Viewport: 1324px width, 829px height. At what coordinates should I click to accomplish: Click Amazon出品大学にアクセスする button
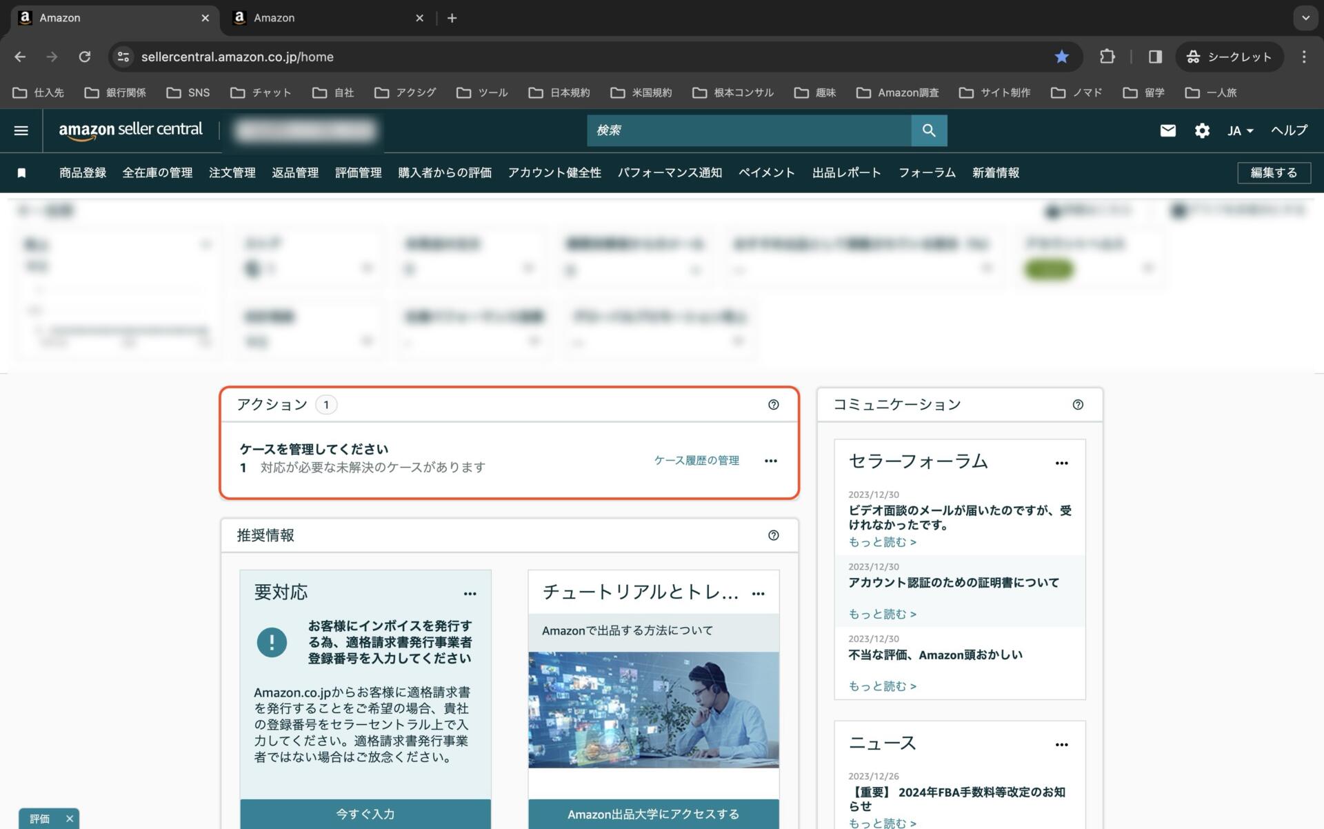(654, 814)
